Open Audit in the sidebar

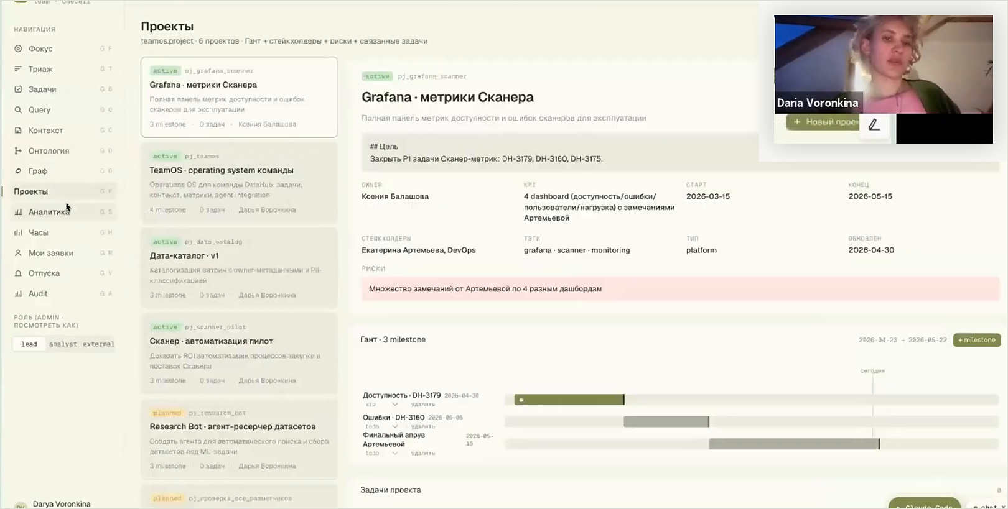[37, 294]
